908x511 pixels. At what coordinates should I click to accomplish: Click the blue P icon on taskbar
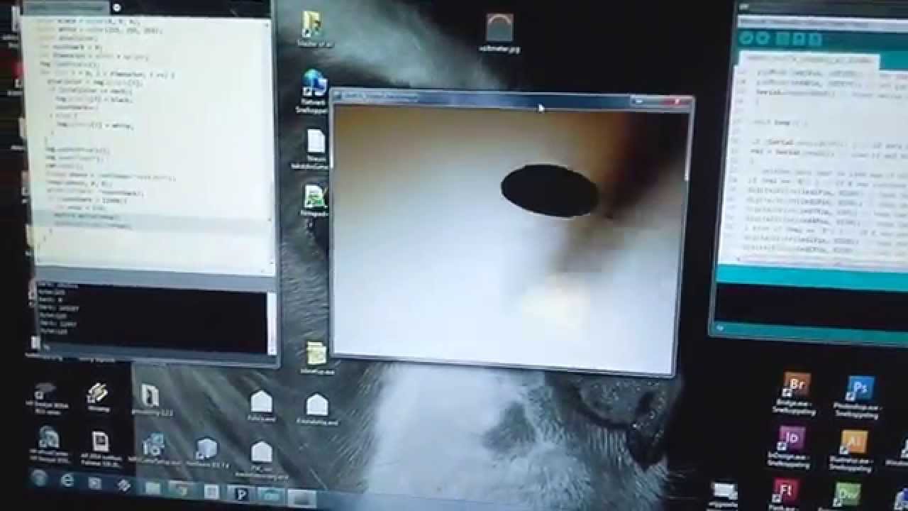[240, 493]
